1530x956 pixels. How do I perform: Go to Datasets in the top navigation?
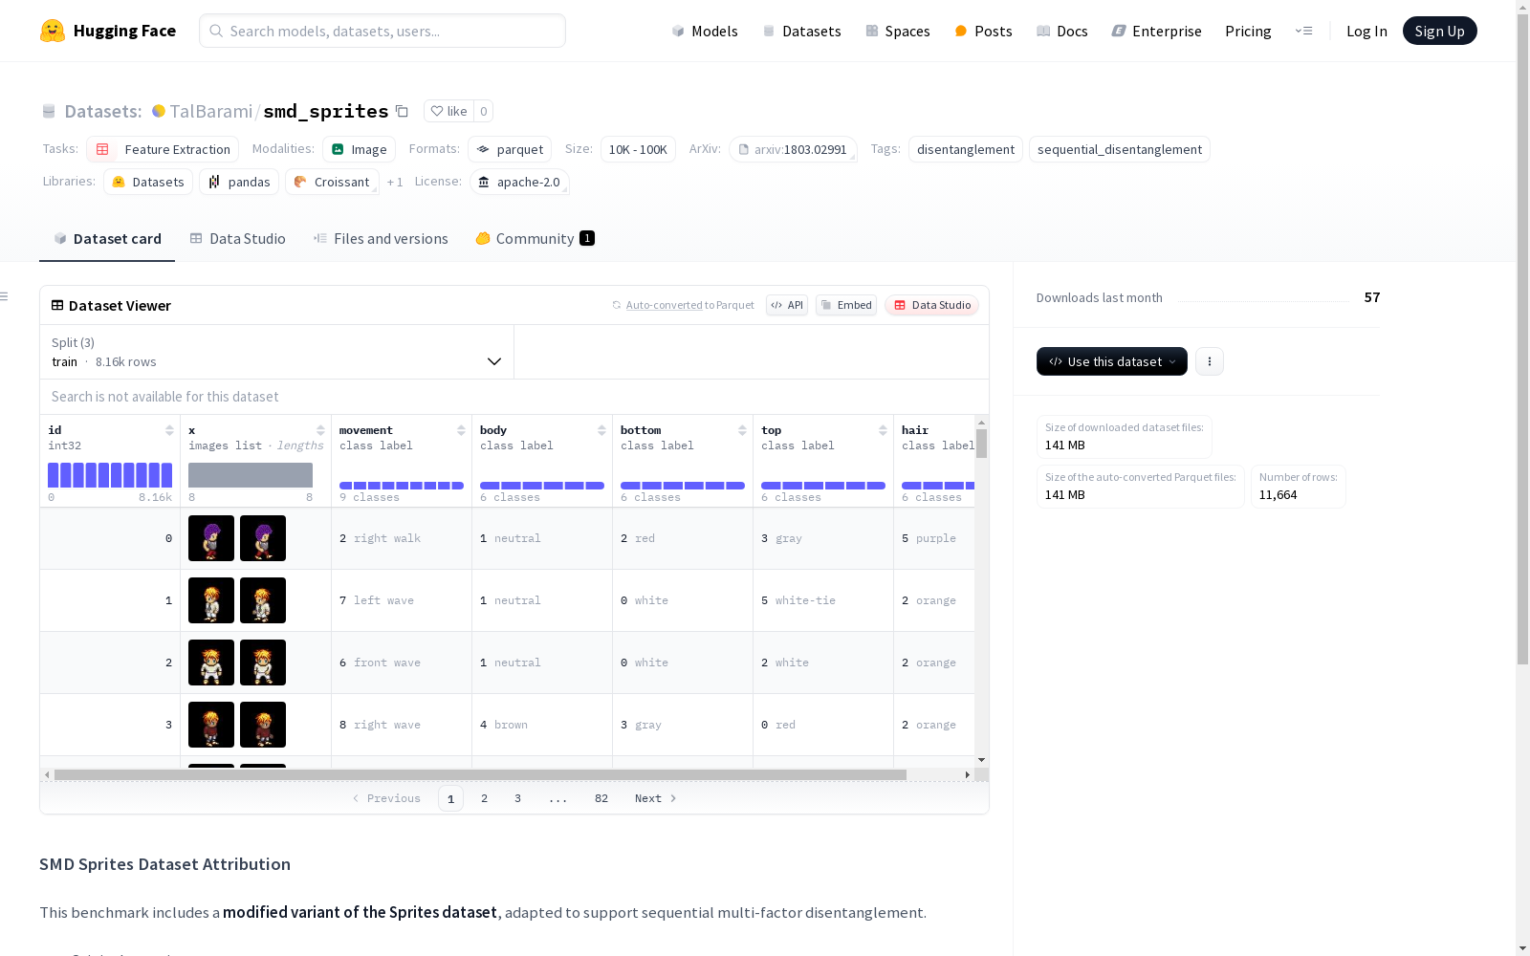(x=801, y=31)
